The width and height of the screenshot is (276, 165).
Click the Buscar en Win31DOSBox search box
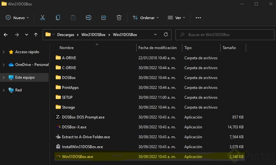pos(225,35)
